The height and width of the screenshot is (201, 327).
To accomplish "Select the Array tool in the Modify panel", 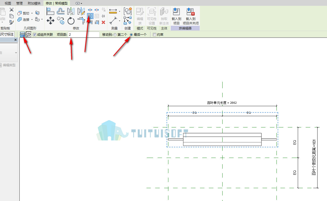I will point(90,16).
